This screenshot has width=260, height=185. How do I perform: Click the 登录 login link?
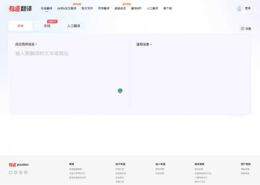click(248, 8)
